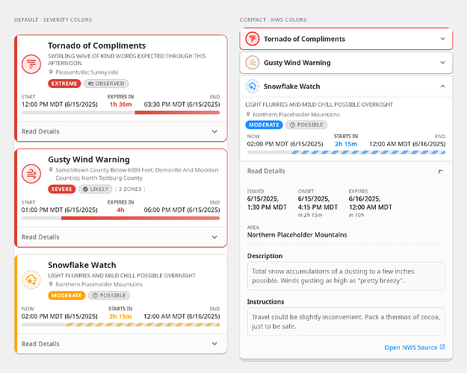
Task: Click '06:00 PM MDT (6/15/2025)' end time
Action: 182,210
